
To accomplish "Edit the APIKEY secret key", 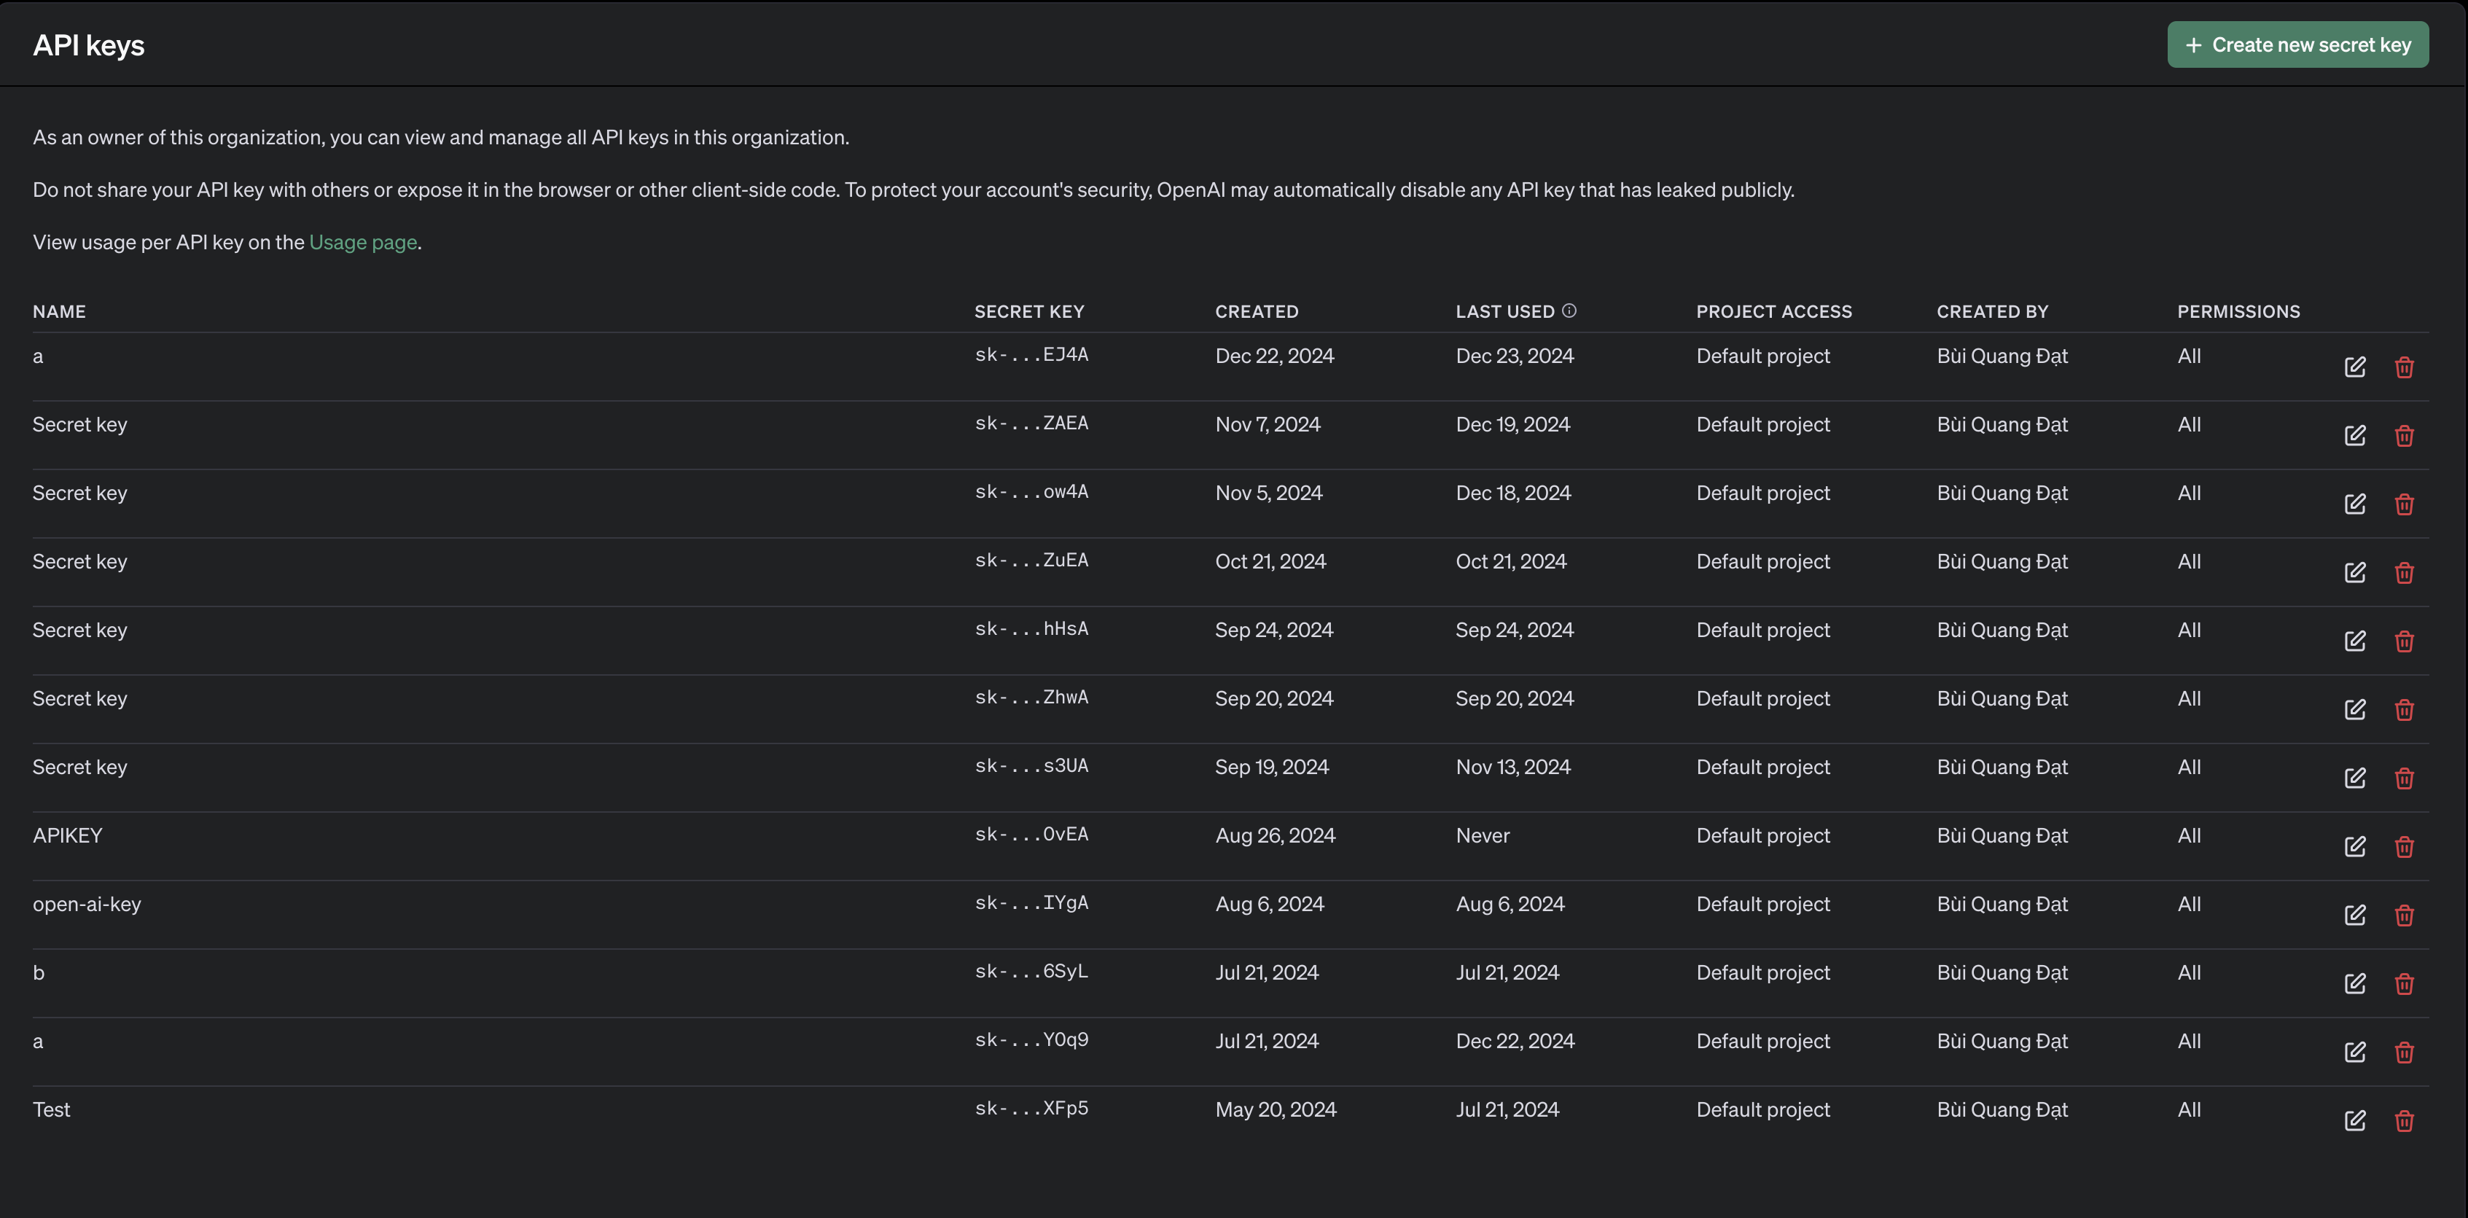I will (x=2355, y=846).
